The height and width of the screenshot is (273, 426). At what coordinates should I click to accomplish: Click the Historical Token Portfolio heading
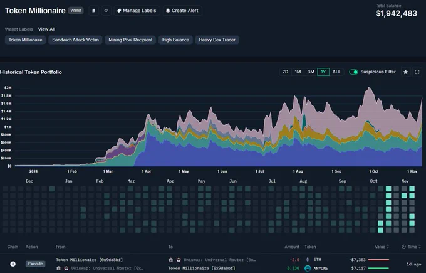tap(31, 72)
